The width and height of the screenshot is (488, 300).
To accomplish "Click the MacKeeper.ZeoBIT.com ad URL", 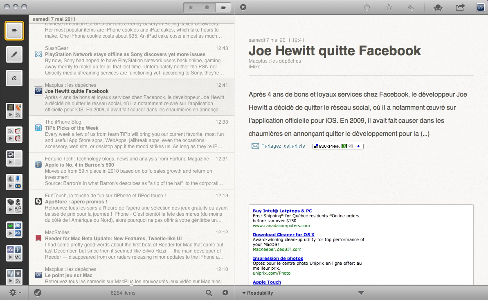I will point(277,249).
